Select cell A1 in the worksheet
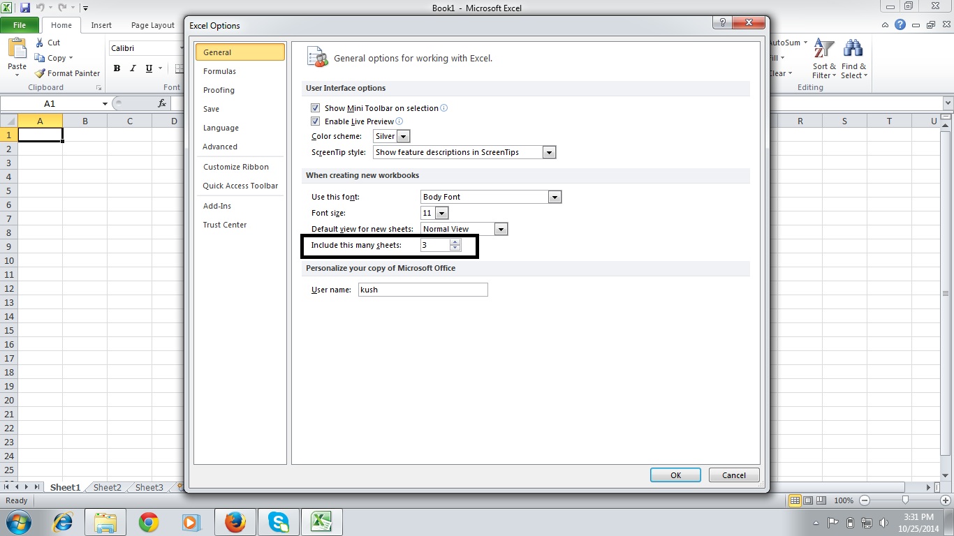954x536 pixels. 40,135
